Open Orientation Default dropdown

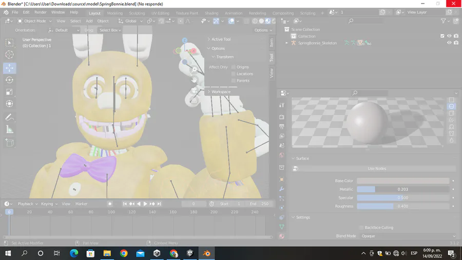64,30
